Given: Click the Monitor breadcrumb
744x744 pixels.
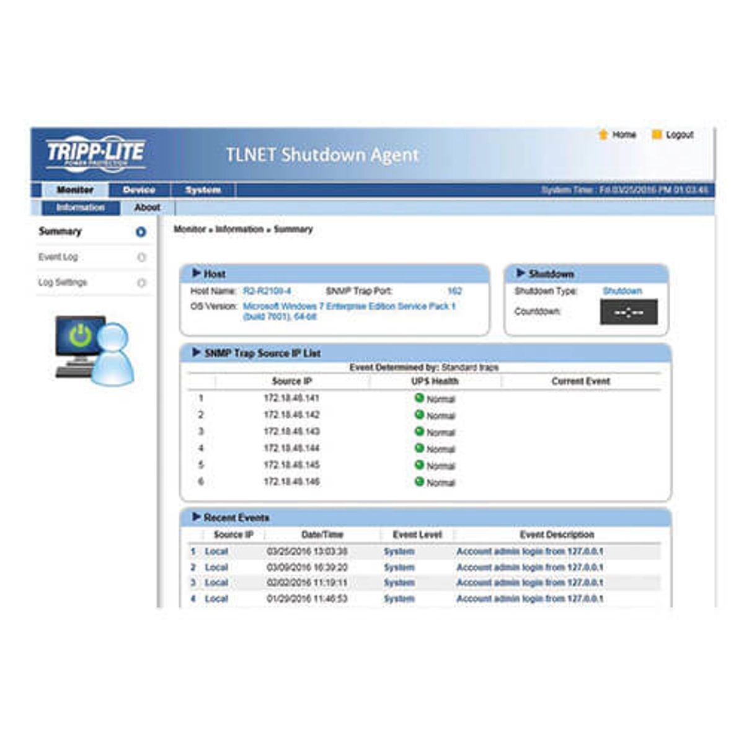Looking at the screenshot, I should (190, 229).
